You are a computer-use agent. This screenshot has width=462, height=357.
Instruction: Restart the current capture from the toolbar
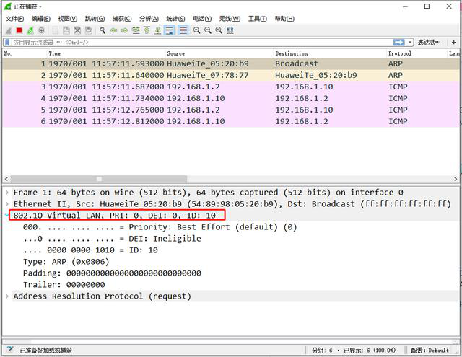tap(30, 30)
